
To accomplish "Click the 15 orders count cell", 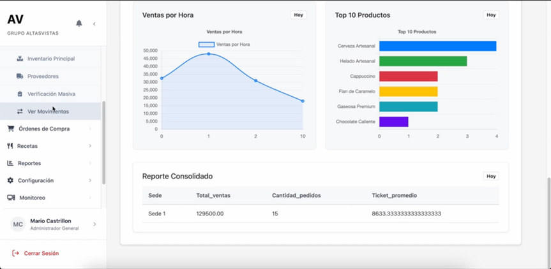I will click(x=275, y=214).
